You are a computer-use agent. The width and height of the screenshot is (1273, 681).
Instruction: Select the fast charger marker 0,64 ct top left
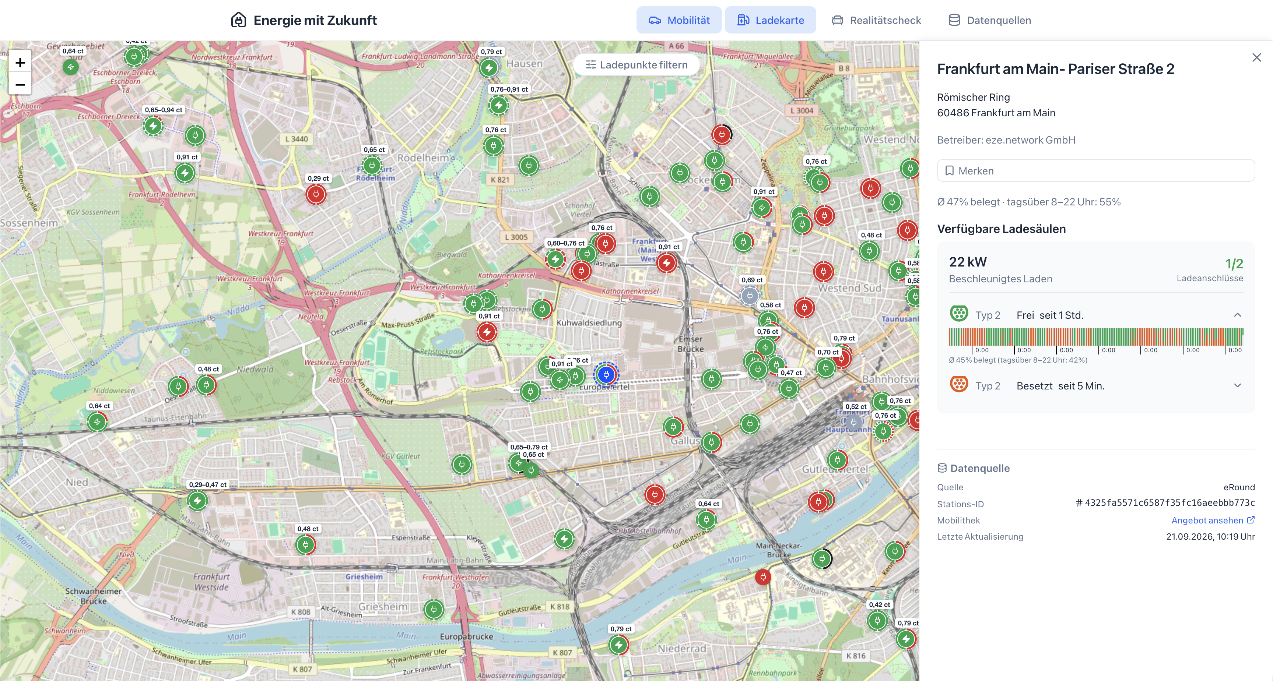(x=71, y=67)
